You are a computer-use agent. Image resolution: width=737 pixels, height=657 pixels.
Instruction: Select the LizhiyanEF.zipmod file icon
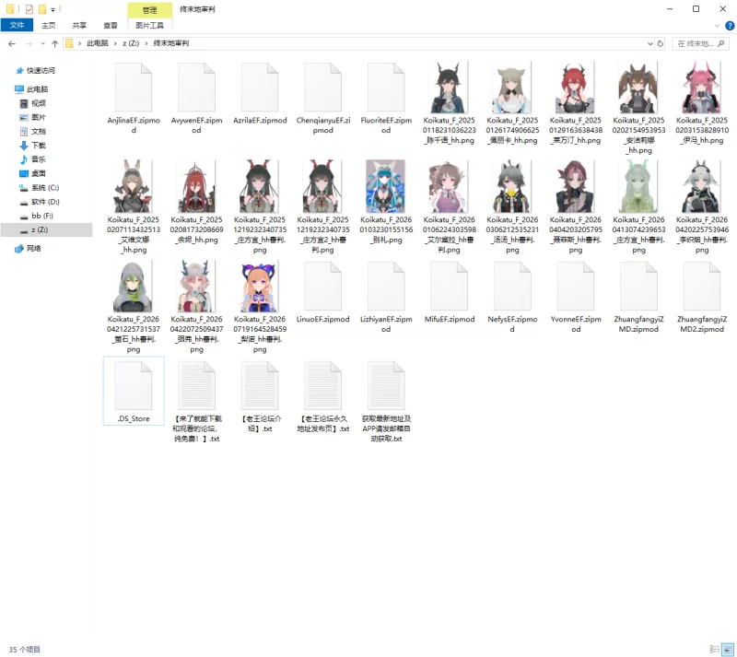tap(386, 287)
